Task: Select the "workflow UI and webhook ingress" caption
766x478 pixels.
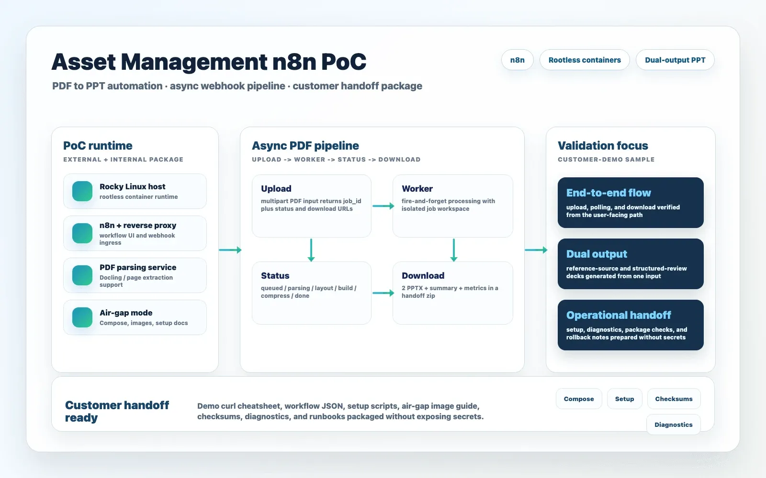Action: coord(137,239)
